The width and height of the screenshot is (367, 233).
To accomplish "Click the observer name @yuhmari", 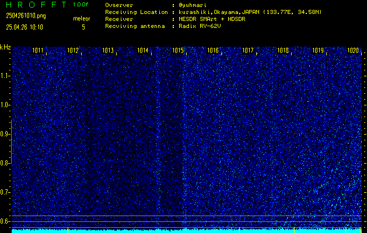I will tap(192, 5).
